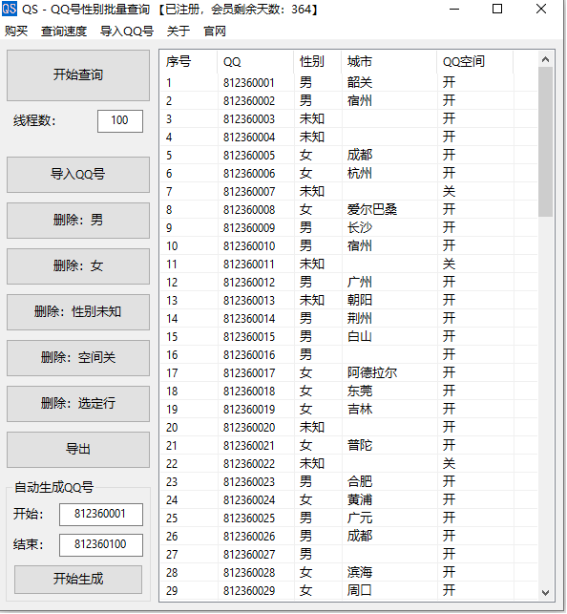The image size is (567, 614).
Task: Click the 城市 column header
Action: pyautogui.click(x=388, y=62)
